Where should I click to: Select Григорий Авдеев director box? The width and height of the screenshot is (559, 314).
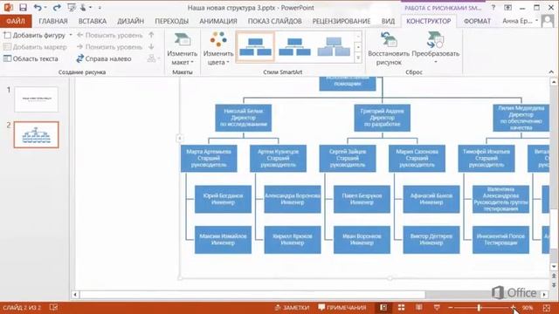383,118
